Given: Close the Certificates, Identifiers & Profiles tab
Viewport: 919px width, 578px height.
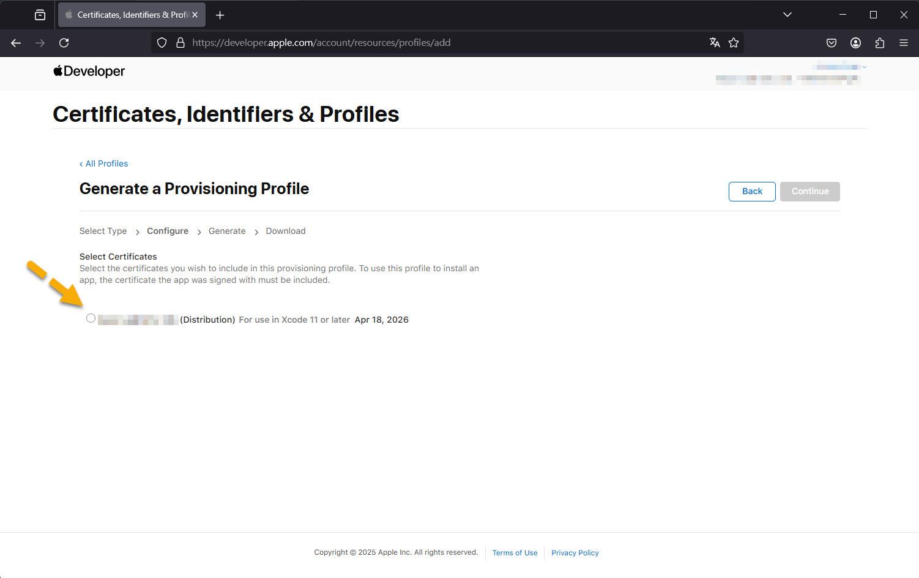Looking at the screenshot, I should tap(195, 15).
